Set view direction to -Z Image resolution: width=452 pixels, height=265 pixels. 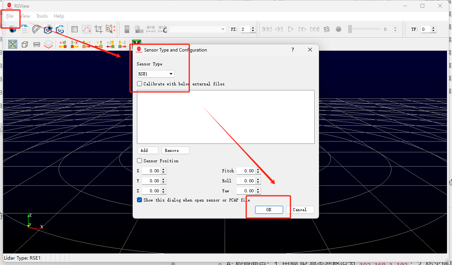click(x=122, y=44)
